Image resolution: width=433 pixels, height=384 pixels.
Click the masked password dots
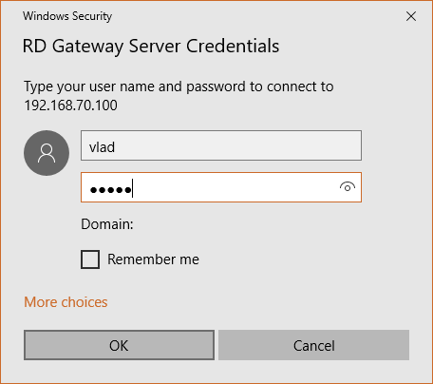(x=110, y=190)
